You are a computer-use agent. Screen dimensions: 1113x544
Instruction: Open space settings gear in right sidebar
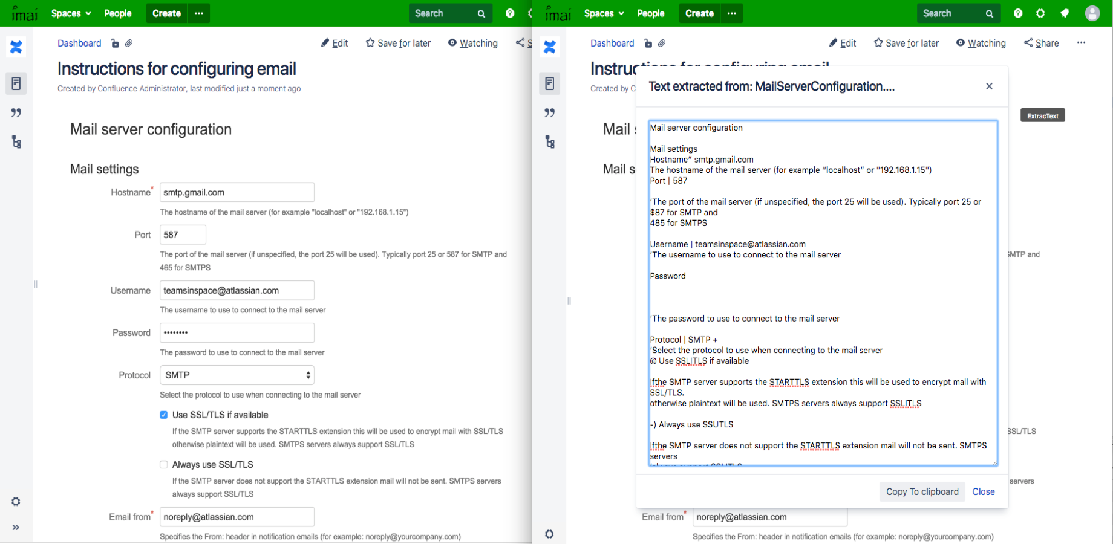coord(549,534)
